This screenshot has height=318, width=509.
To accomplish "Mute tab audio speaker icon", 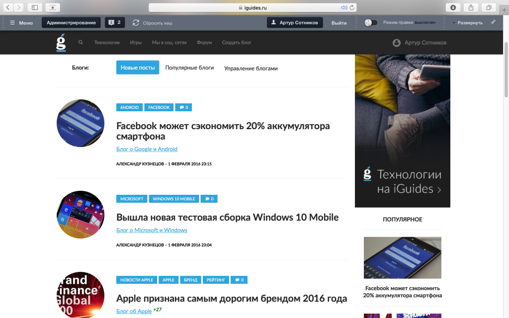I will (x=344, y=7).
